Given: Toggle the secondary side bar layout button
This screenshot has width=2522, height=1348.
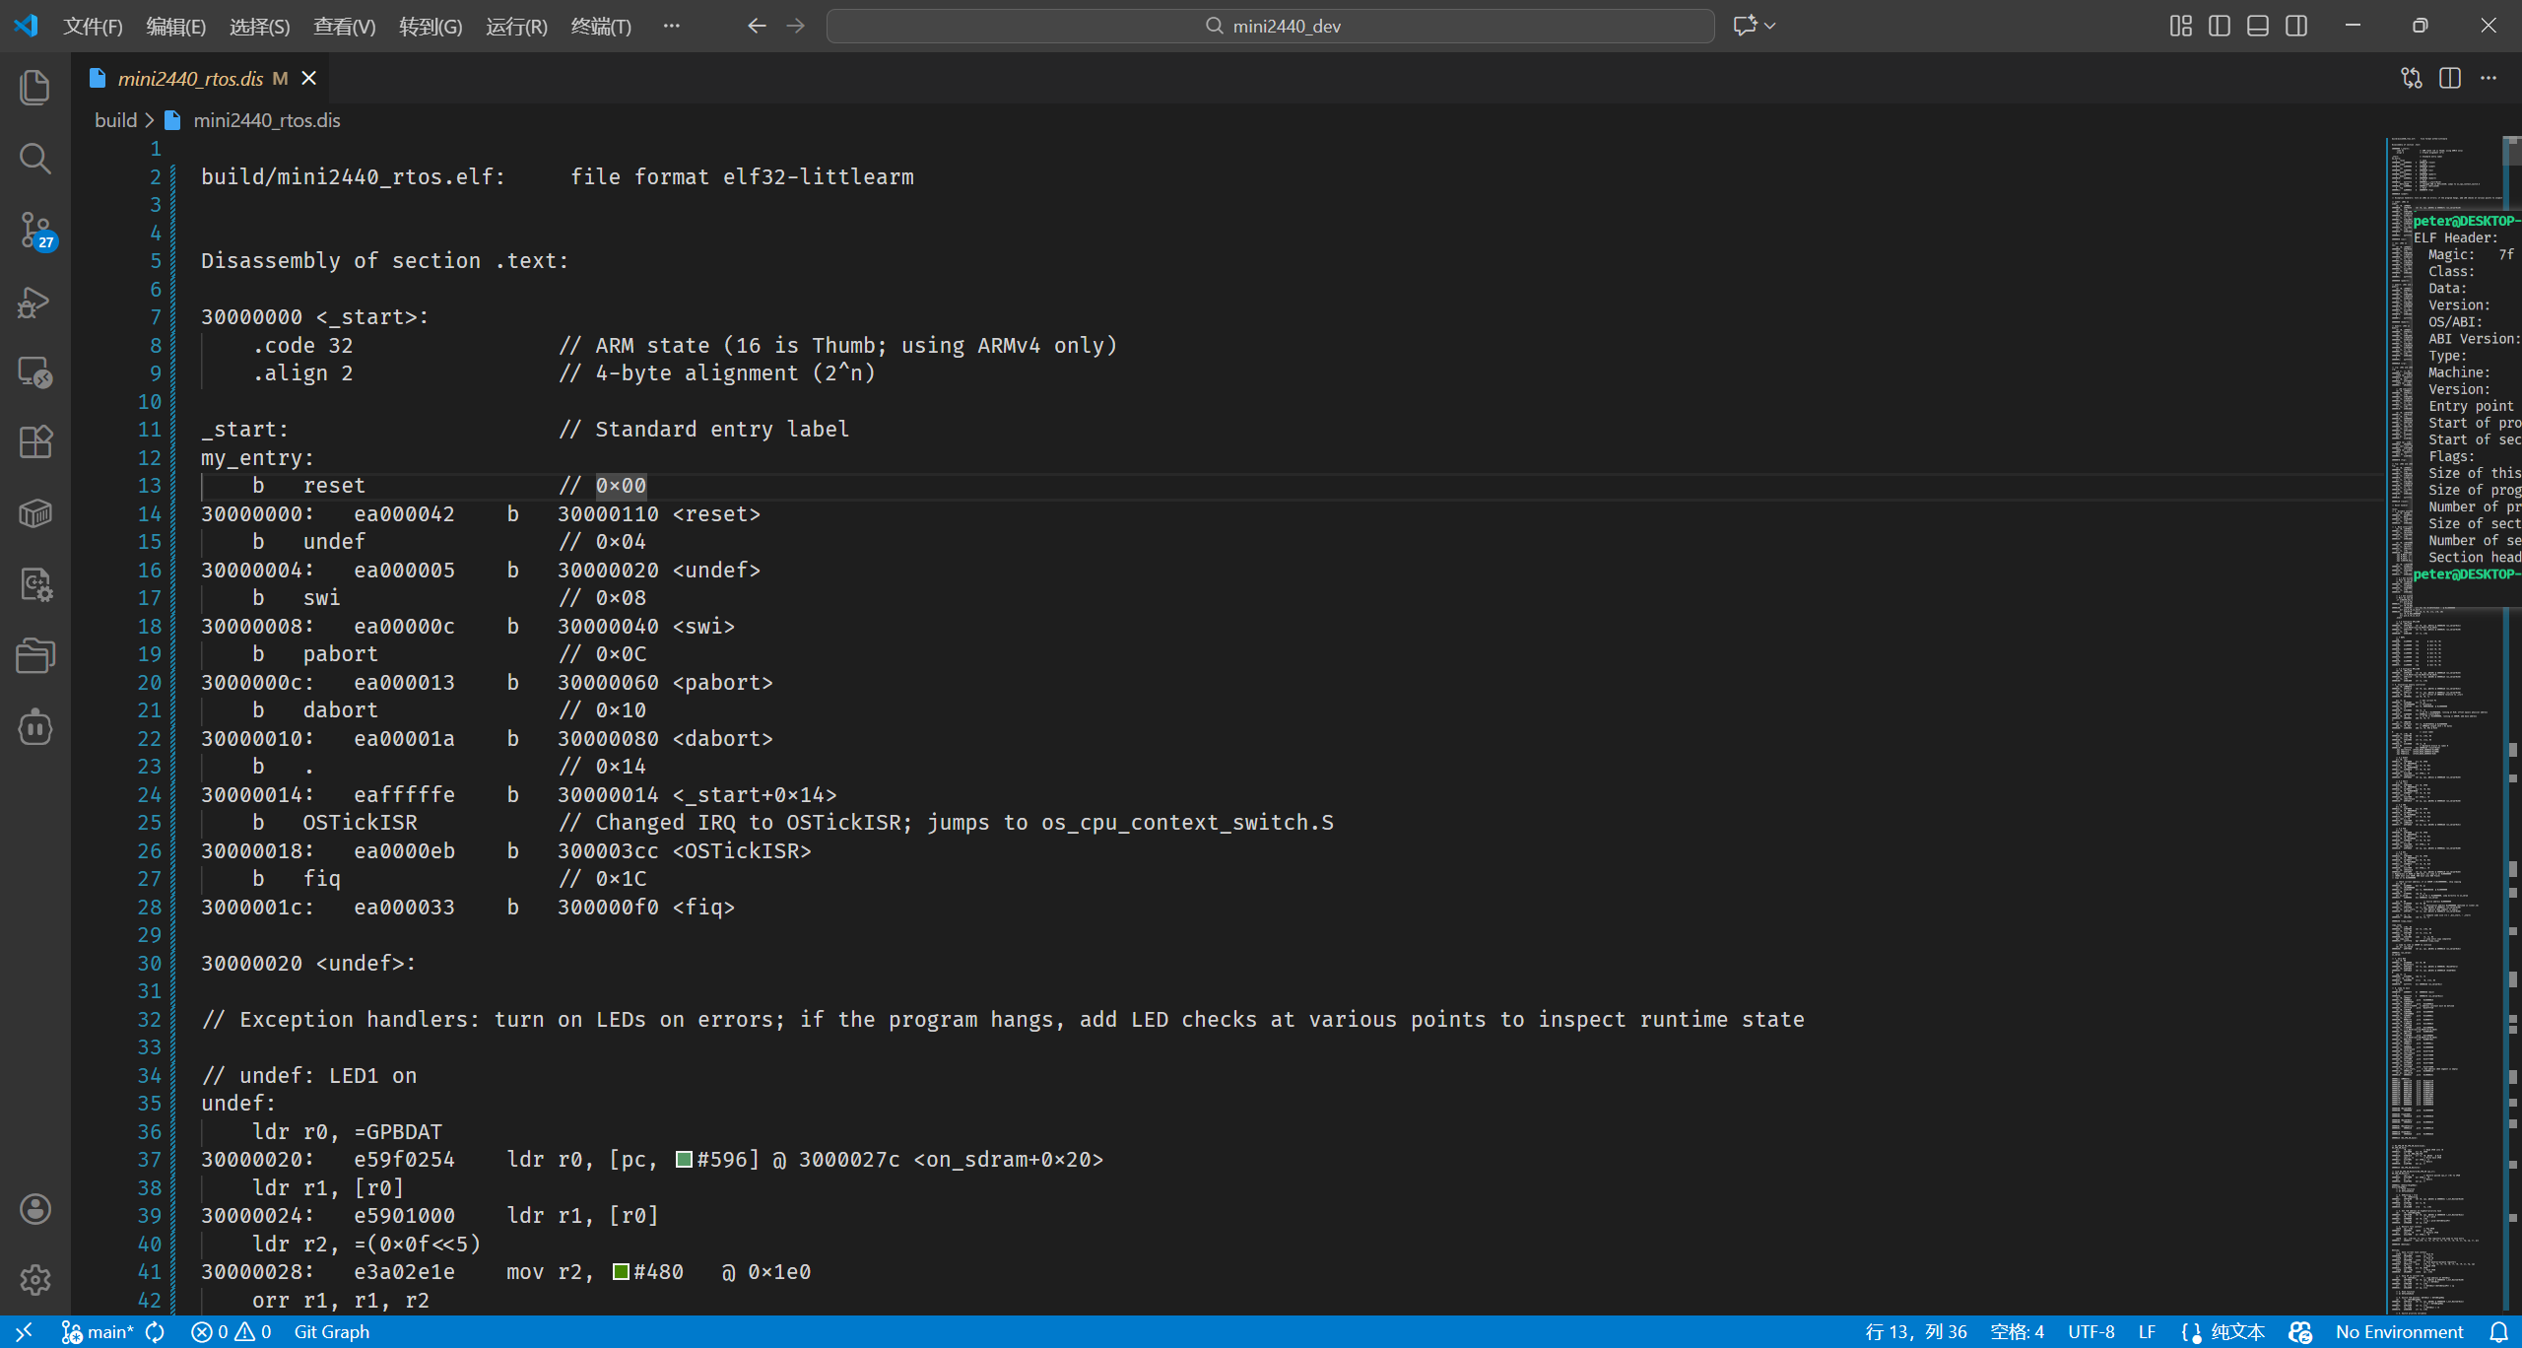Looking at the screenshot, I should 2296,26.
